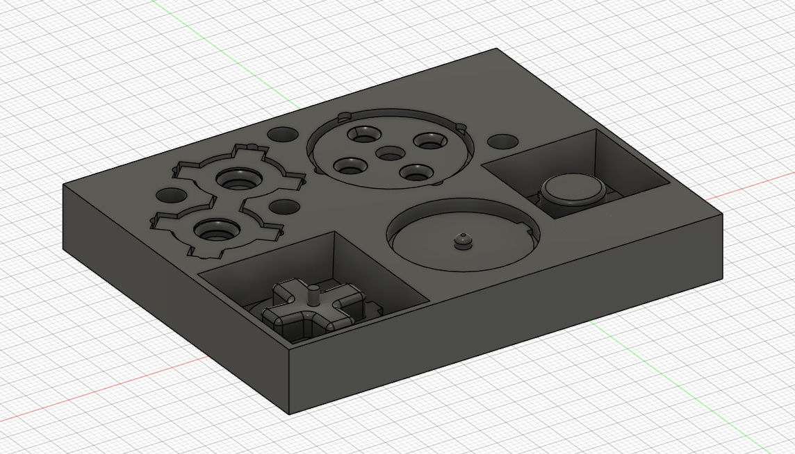Select the front-left side face of the block
This screenshot has width=795, height=454.
176,299
